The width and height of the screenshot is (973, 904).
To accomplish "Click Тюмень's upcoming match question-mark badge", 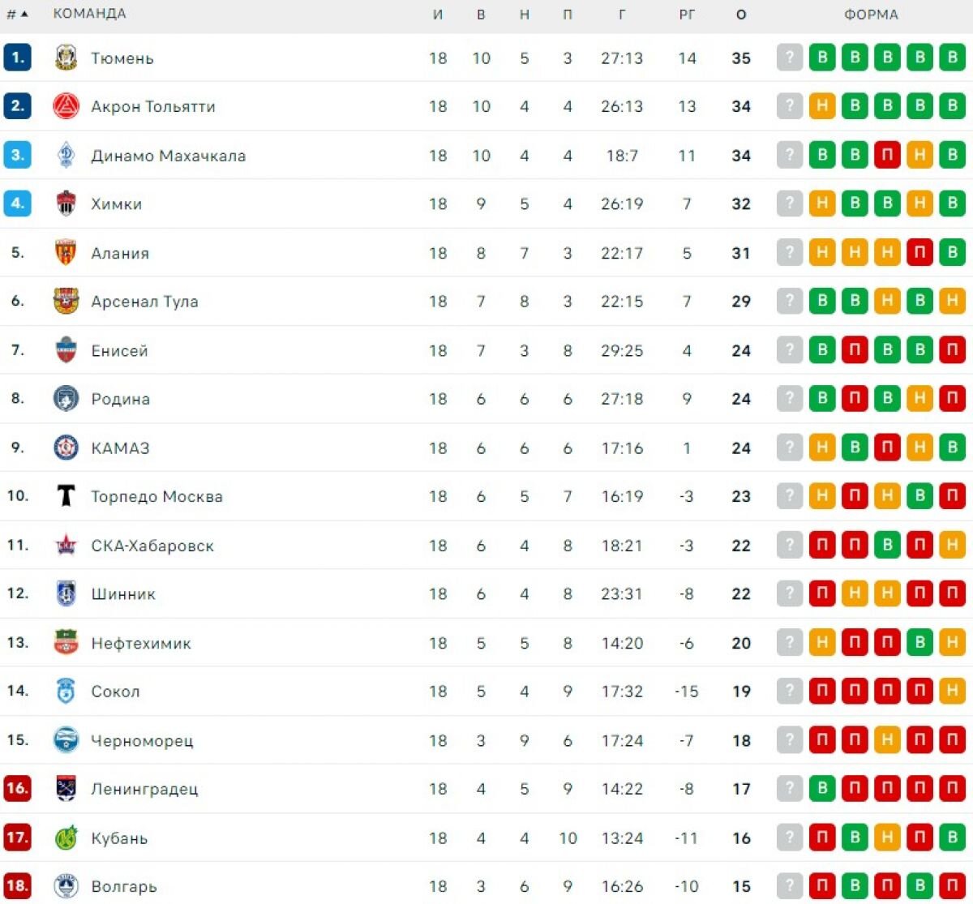I will (x=789, y=58).
